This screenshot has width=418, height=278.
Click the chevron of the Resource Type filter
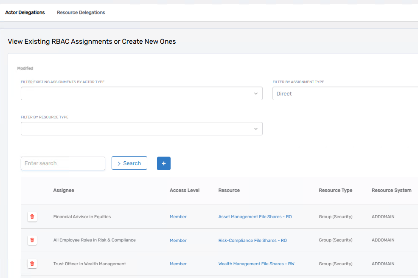pyautogui.click(x=256, y=129)
